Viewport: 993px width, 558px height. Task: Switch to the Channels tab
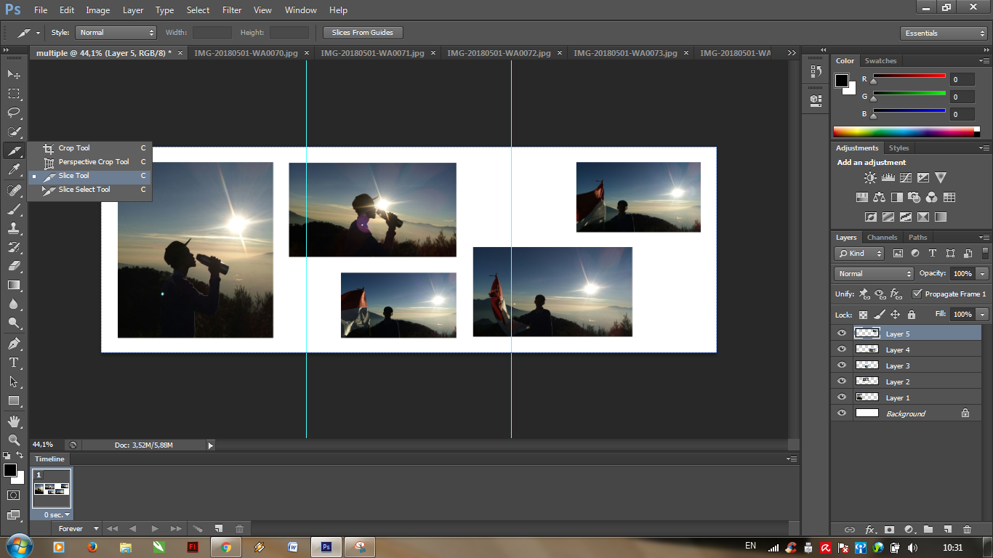[882, 237]
